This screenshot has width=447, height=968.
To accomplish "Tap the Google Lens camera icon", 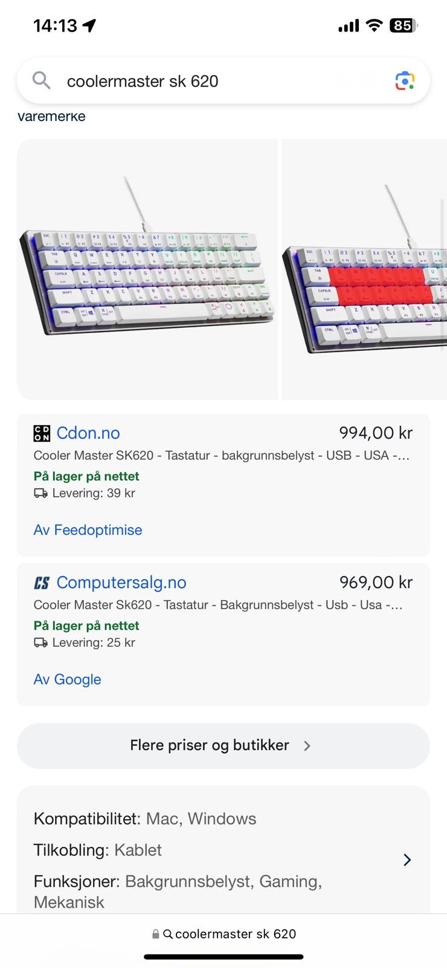I will tap(405, 81).
